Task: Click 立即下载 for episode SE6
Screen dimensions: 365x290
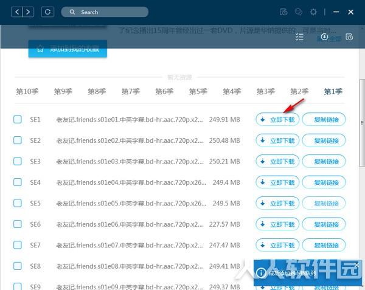Action: 277,224
